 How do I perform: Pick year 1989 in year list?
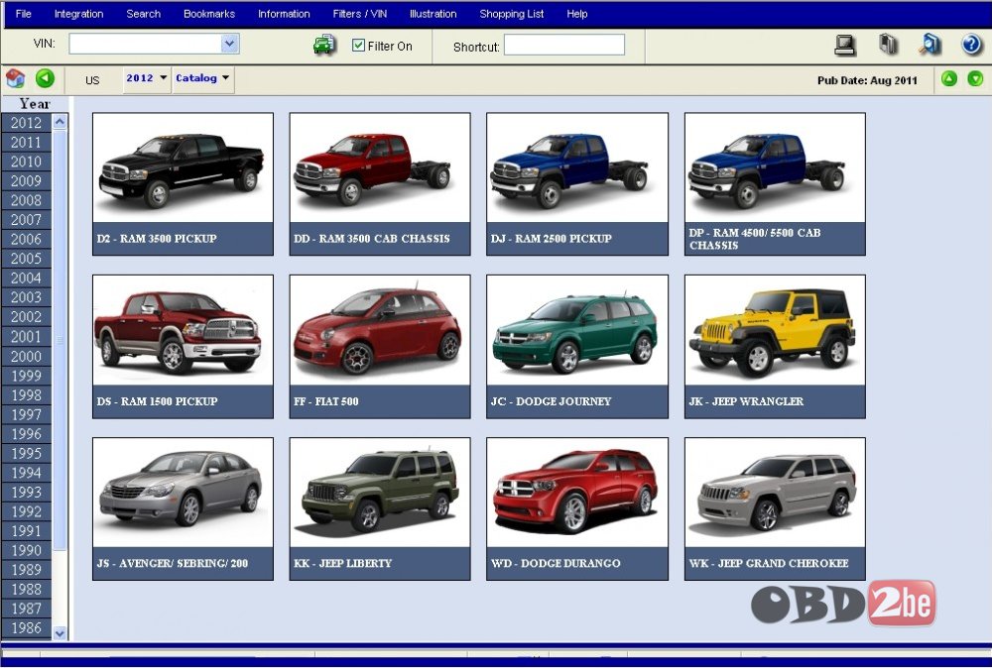26,570
